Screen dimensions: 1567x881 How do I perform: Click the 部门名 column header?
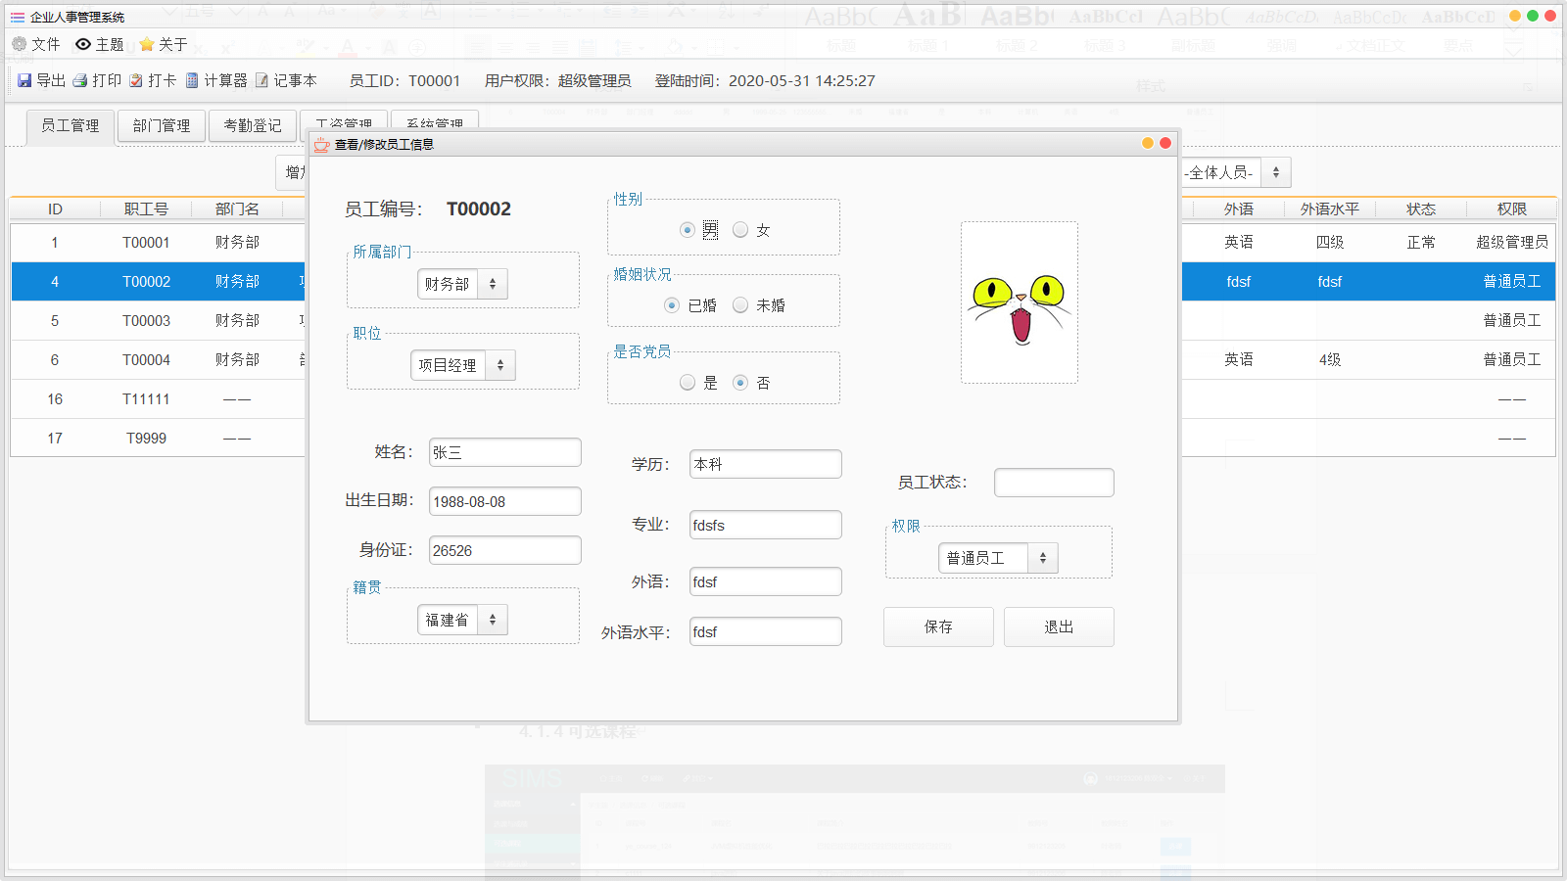237,209
